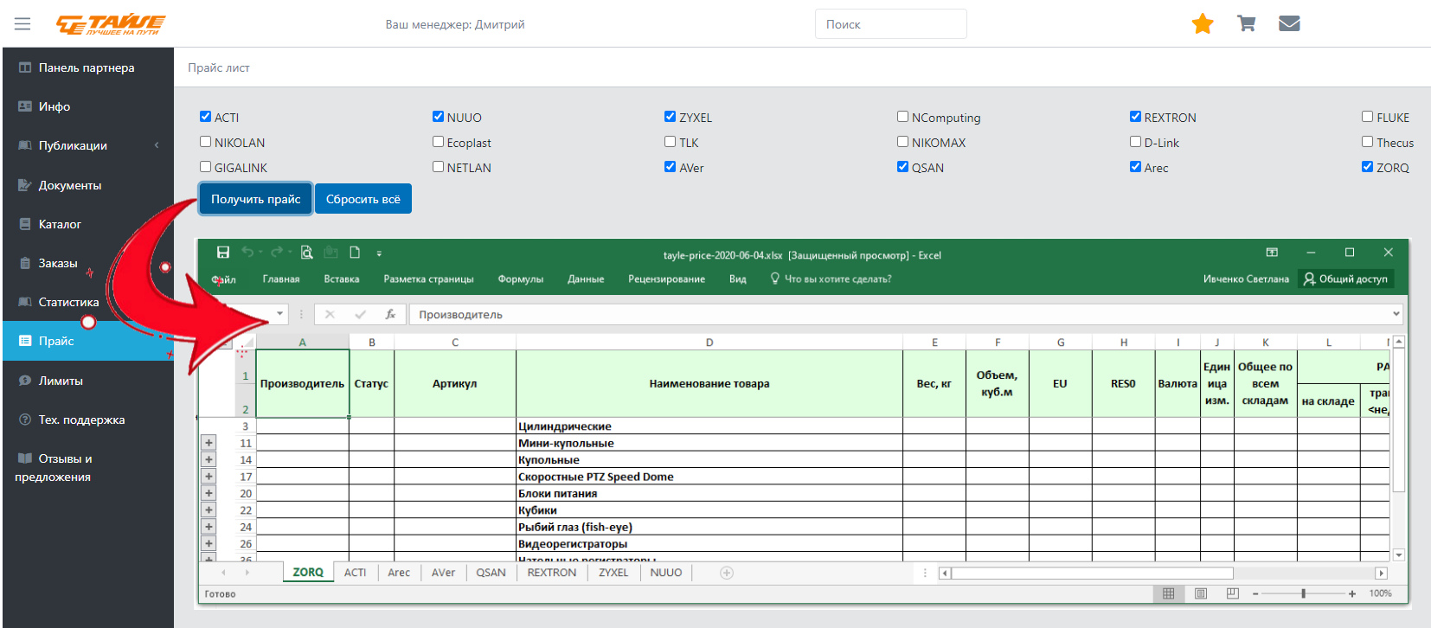Click the Insert Function fx icon
Screen dimensions: 1431x628
click(390, 315)
